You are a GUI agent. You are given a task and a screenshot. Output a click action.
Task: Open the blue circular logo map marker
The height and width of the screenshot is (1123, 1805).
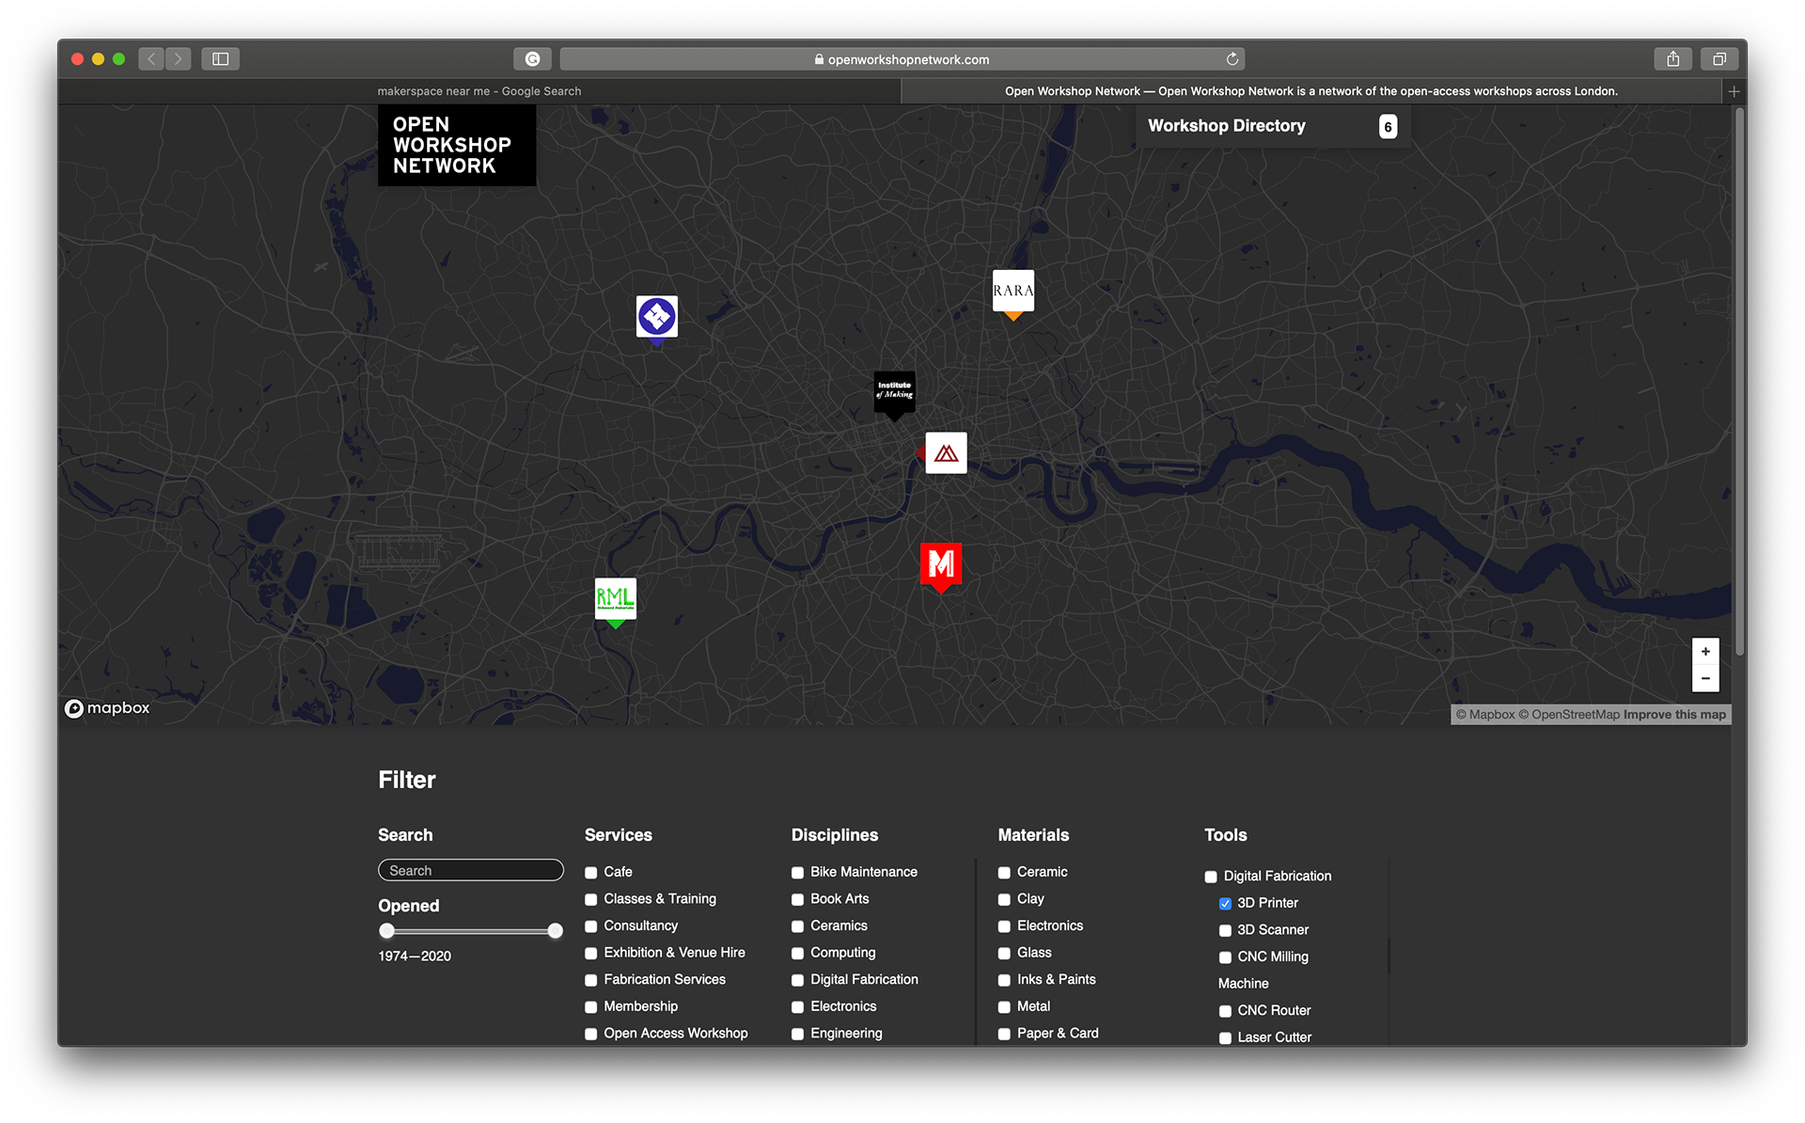click(656, 317)
